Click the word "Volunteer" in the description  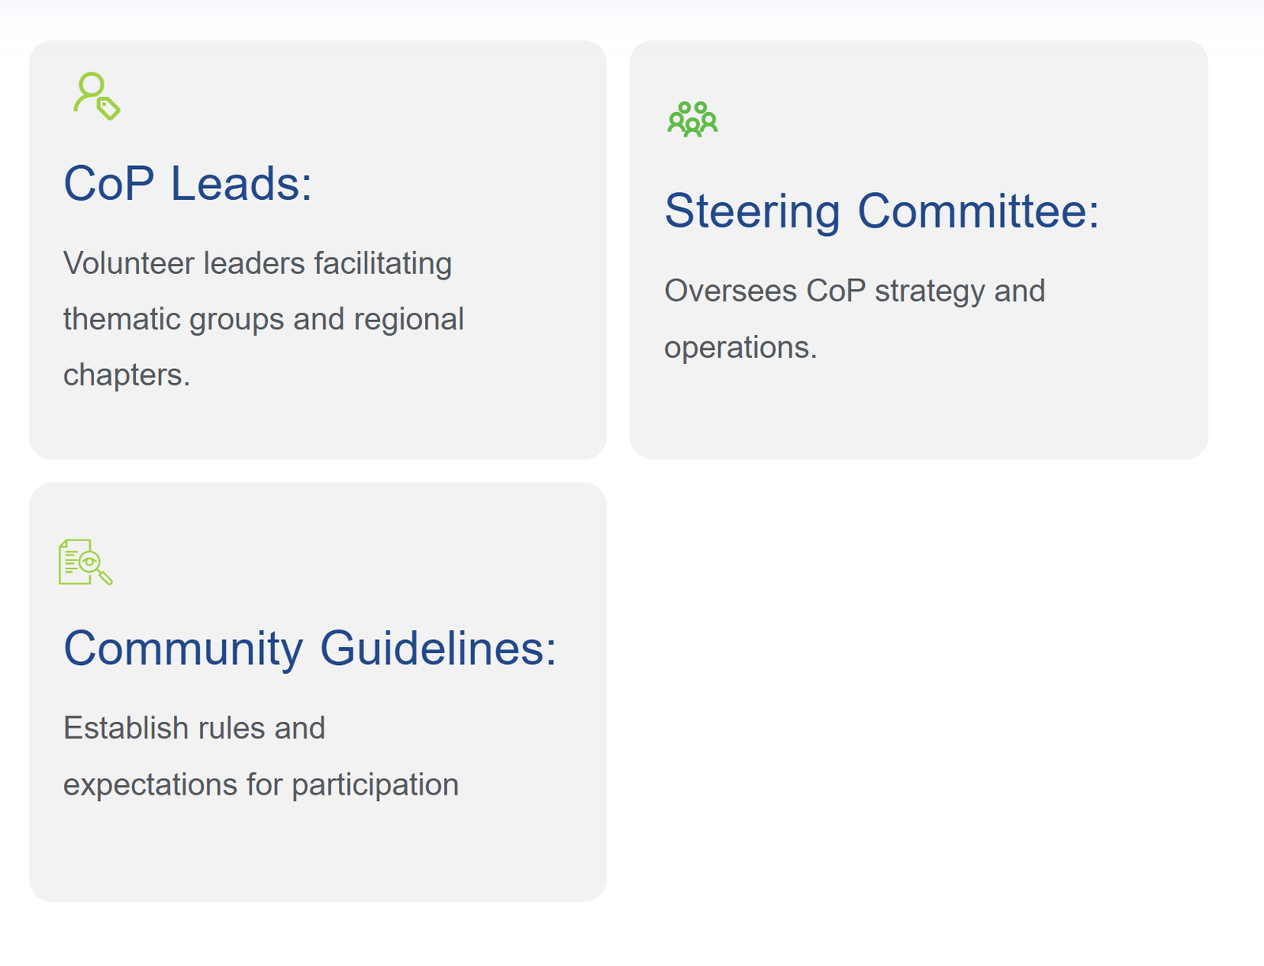(x=129, y=263)
